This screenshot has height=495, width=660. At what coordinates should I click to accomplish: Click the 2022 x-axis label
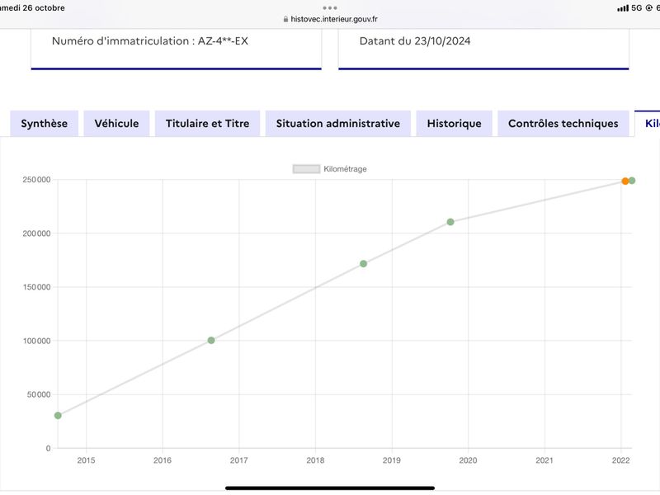(x=621, y=460)
